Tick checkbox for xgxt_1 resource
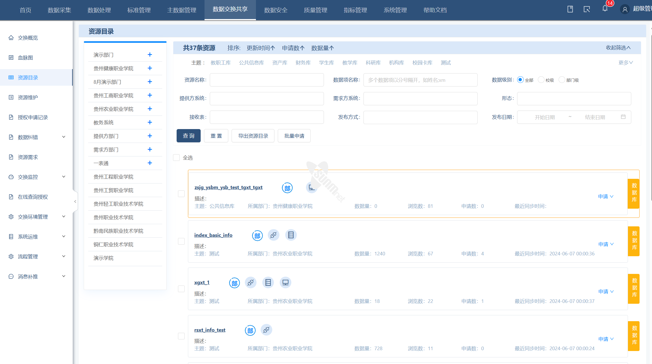 point(181,289)
